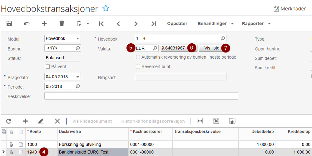Click the Oppdater button

point(177,23)
